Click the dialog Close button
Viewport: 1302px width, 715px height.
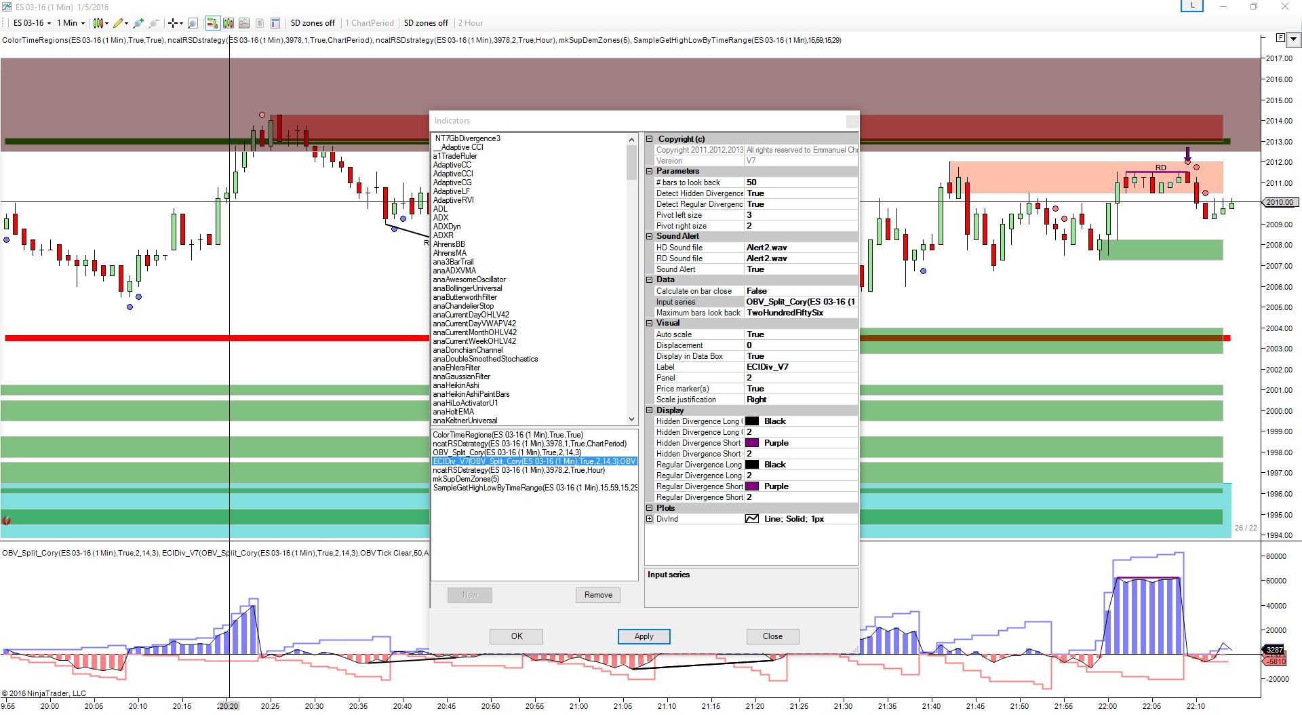(x=772, y=636)
